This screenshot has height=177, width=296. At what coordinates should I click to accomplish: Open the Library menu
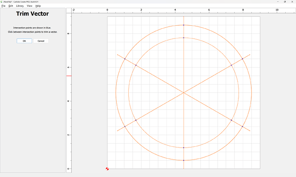(20, 6)
